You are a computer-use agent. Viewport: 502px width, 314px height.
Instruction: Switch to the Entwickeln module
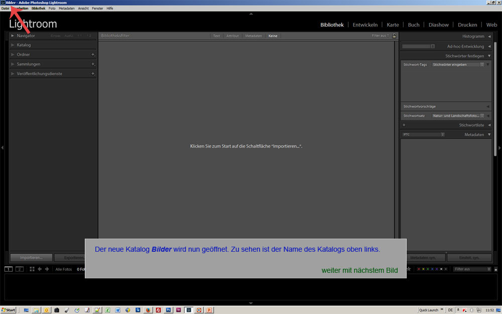365,25
